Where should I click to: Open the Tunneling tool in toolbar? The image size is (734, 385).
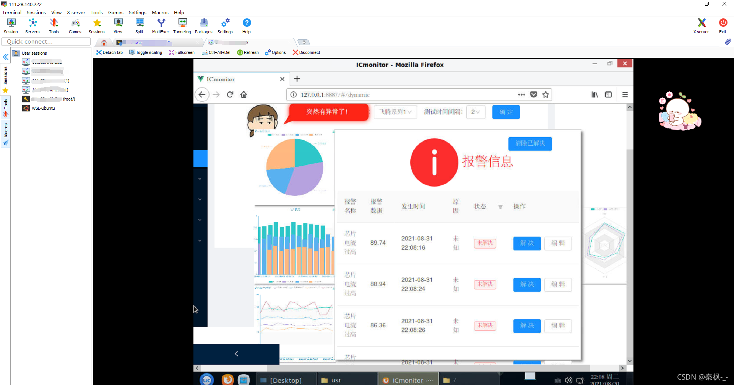182,26
